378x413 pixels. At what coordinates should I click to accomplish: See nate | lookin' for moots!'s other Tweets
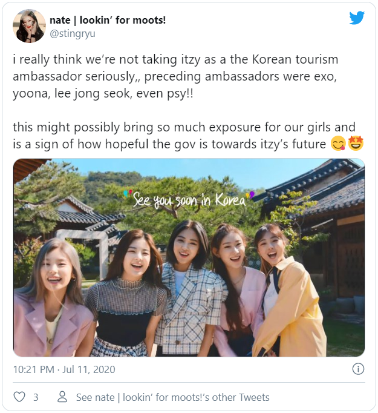click(x=173, y=397)
